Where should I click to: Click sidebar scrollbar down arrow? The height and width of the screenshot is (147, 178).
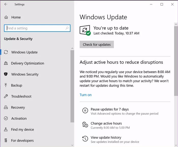point(72,145)
